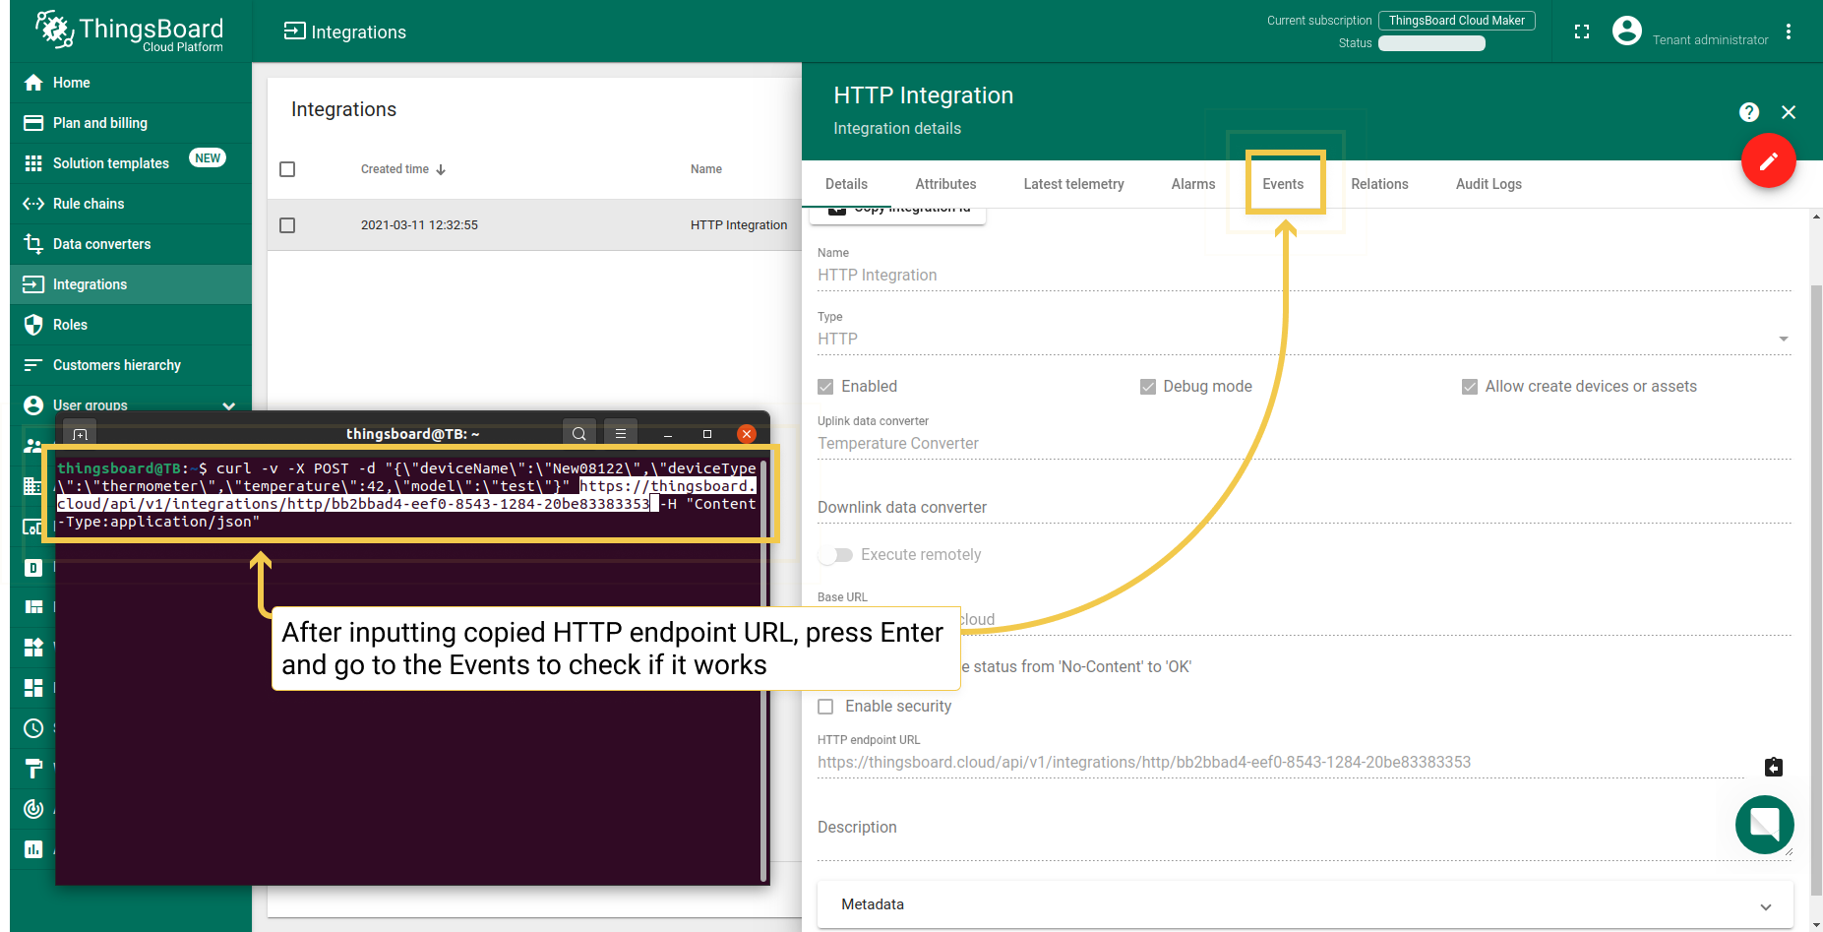Viewport: 1823px width, 932px height.
Task: Switch on Execute remotely toggle
Action: pos(835,555)
